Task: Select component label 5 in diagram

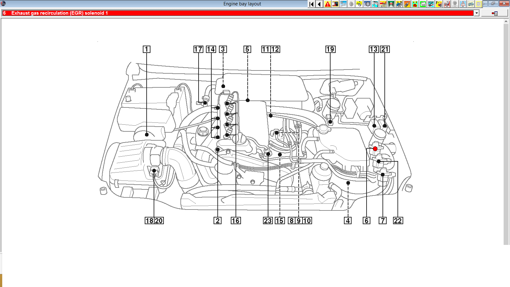Action: click(x=247, y=49)
